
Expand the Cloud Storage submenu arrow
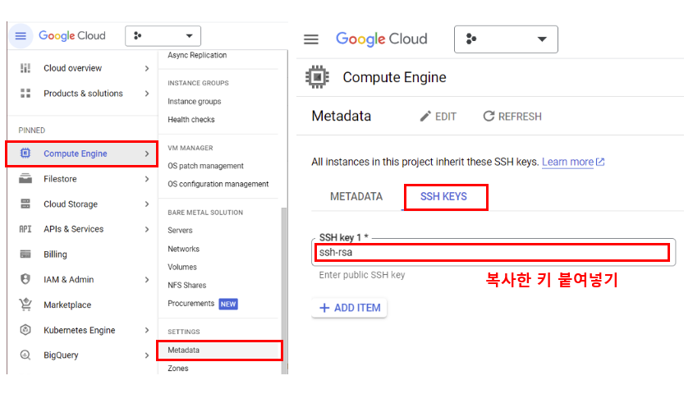(x=147, y=204)
